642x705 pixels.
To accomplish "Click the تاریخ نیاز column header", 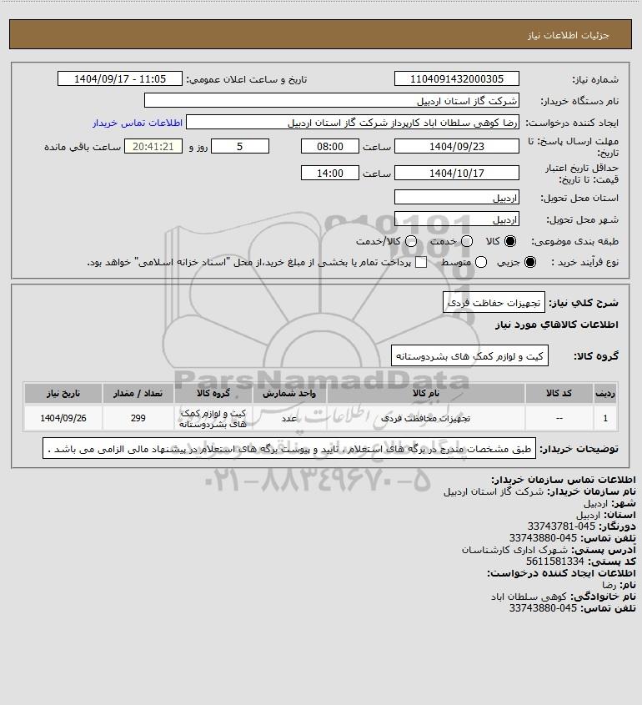I will 63,394.
